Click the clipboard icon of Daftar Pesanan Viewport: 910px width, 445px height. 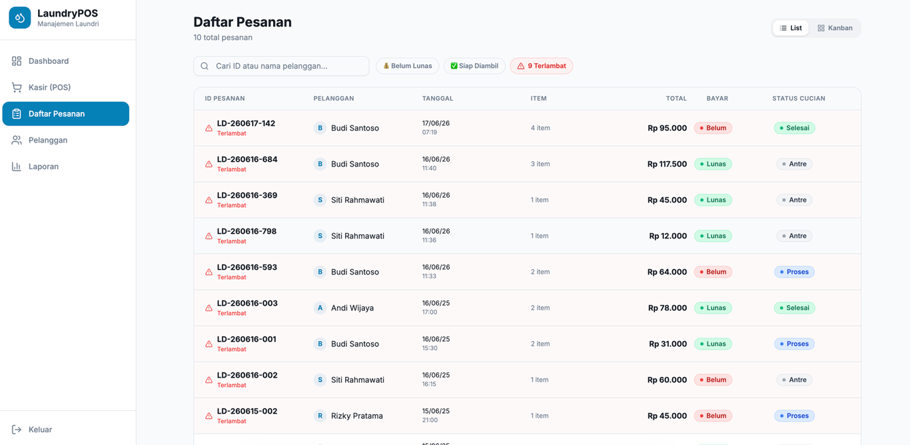pyautogui.click(x=17, y=114)
